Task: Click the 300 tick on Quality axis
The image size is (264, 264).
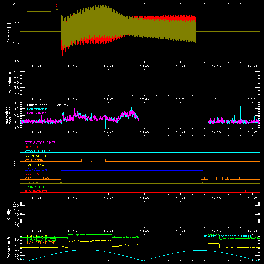Action: coord(16,202)
